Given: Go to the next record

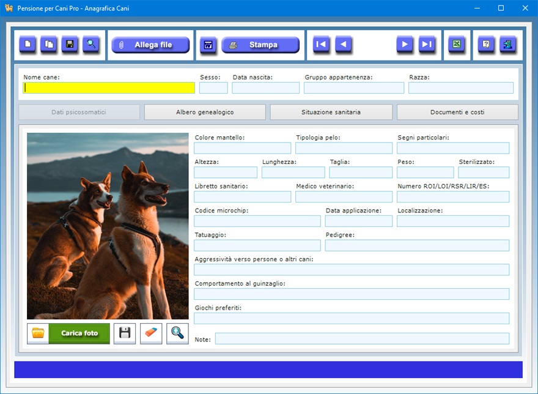Looking at the screenshot, I should (x=405, y=44).
